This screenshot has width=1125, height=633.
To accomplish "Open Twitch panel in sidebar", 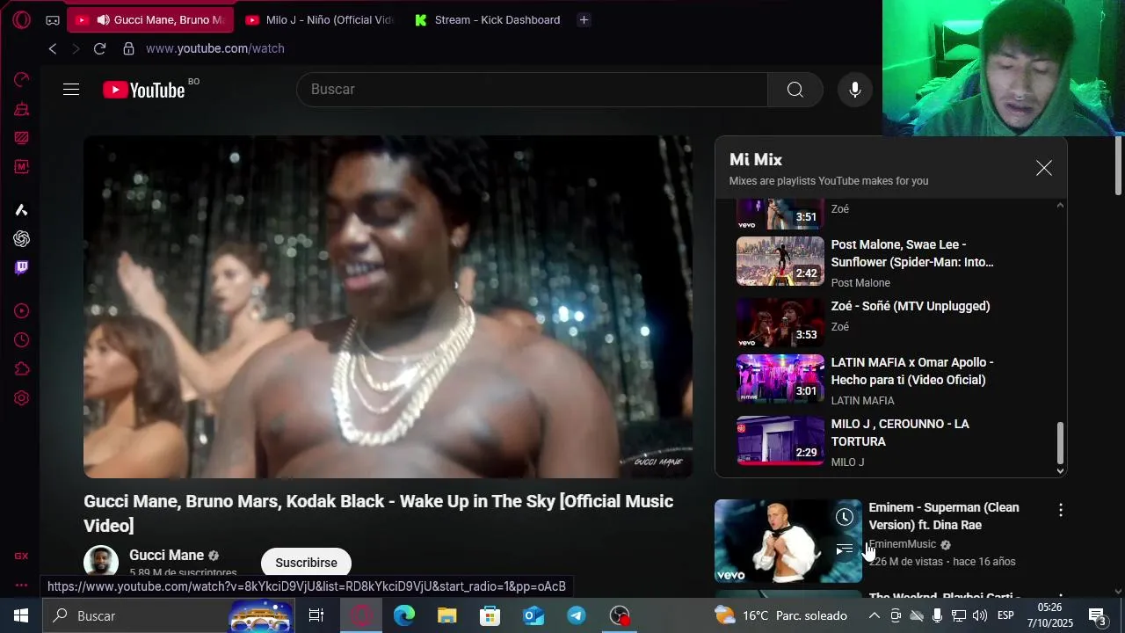I will point(22,267).
